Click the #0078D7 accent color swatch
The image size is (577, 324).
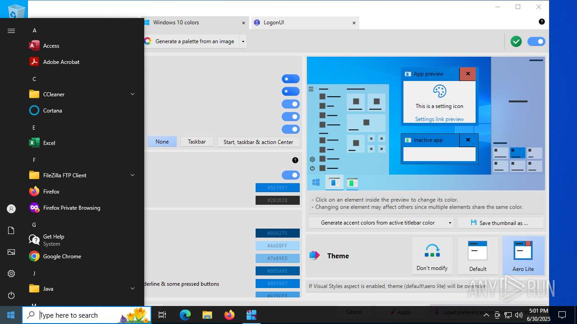(278, 188)
